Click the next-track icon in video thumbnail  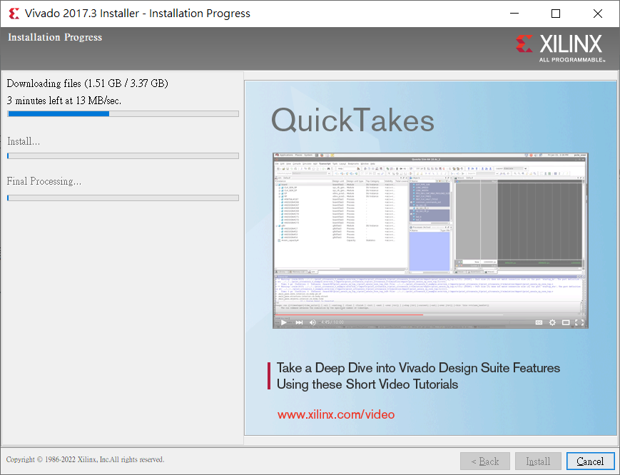[300, 322]
